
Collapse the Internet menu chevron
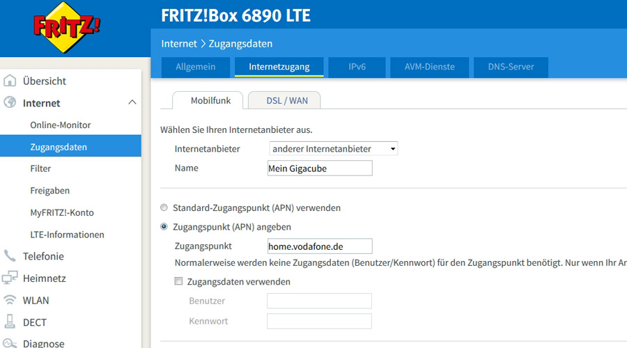tap(132, 103)
